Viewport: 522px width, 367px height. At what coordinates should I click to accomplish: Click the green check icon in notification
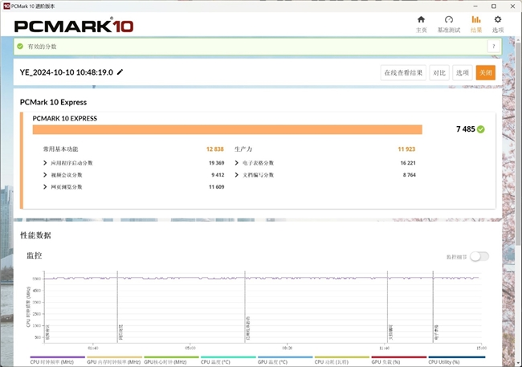[x=21, y=47]
